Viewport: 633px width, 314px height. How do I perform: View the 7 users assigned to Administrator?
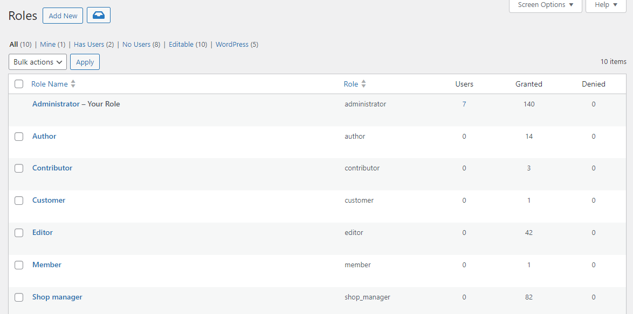(x=464, y=104)
